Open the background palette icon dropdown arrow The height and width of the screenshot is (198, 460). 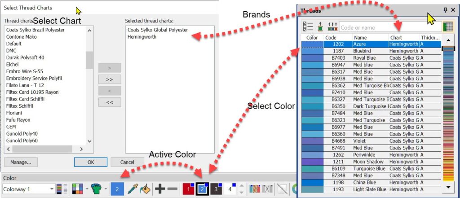(x=87, y=189)
